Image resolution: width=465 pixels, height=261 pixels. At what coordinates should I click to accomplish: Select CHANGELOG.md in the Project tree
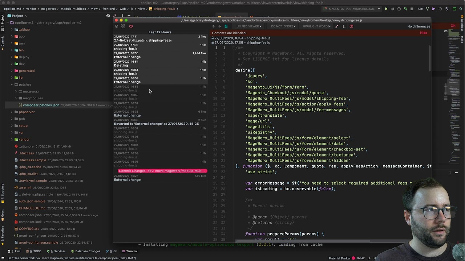coord(32,208)
